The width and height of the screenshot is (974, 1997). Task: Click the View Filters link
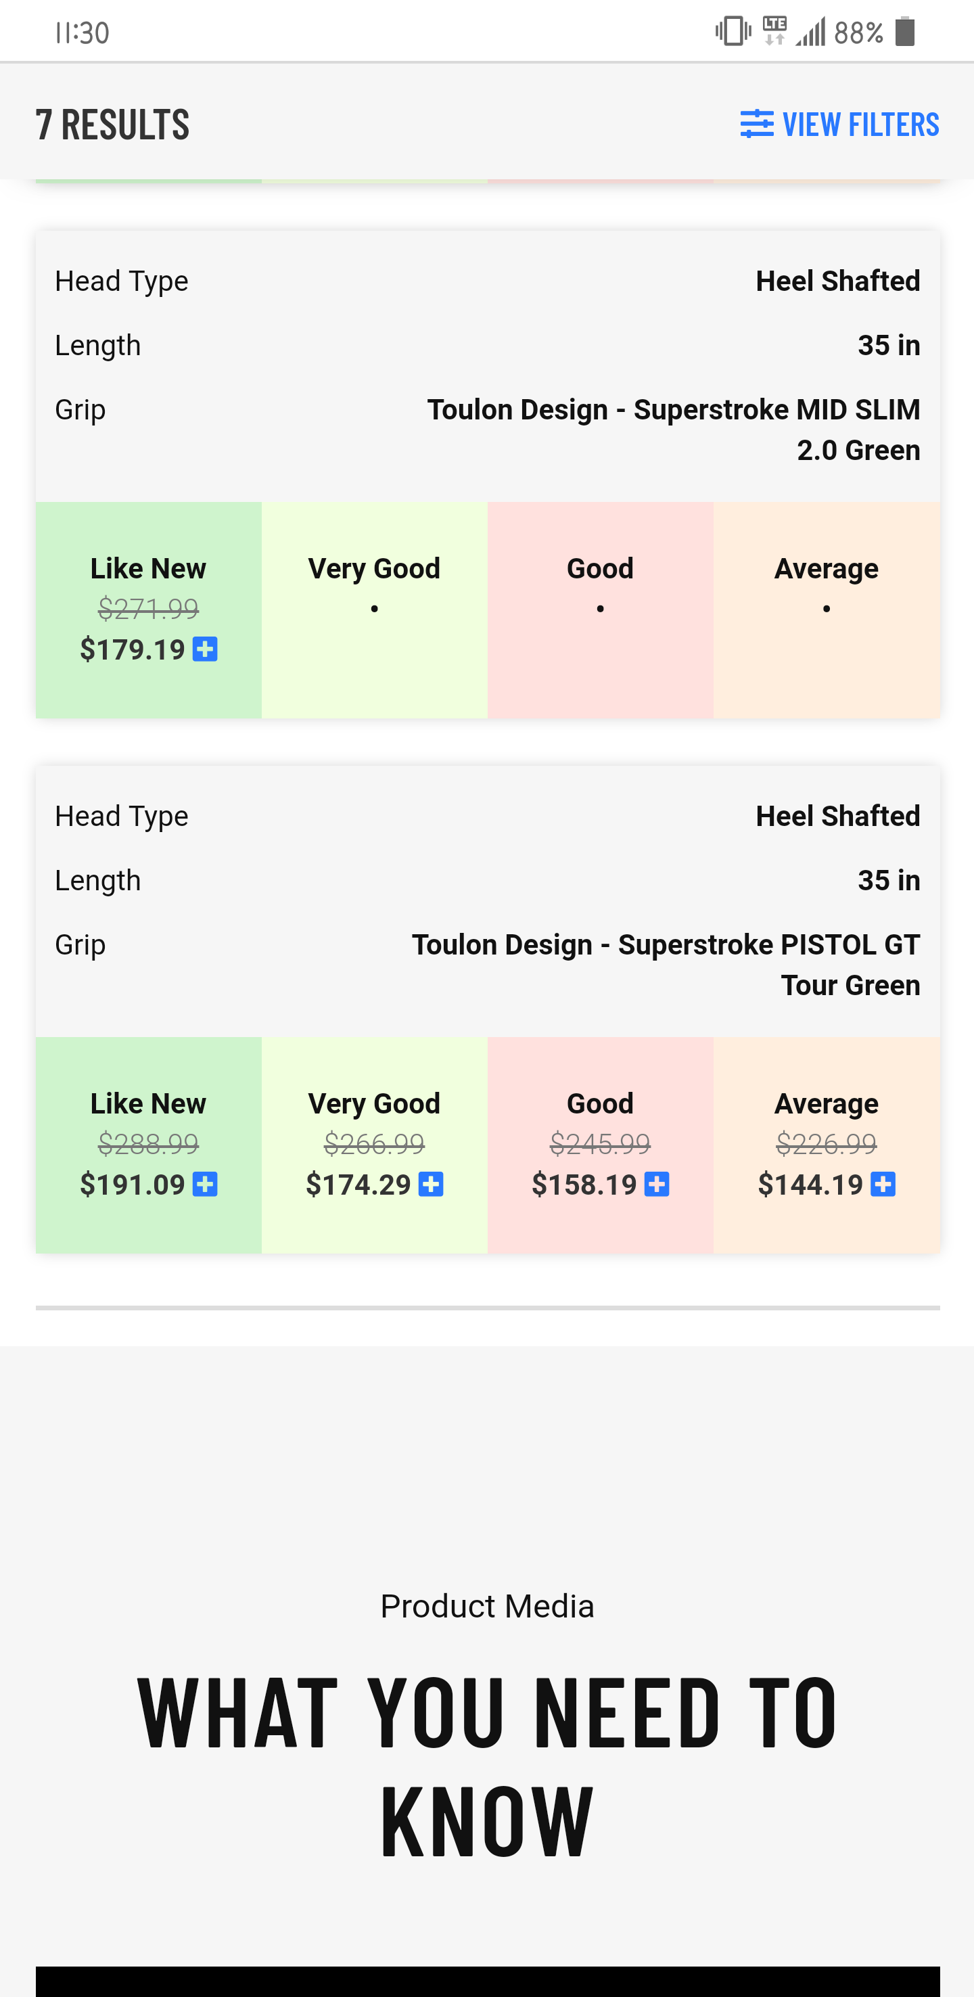[x=860, y=124]
